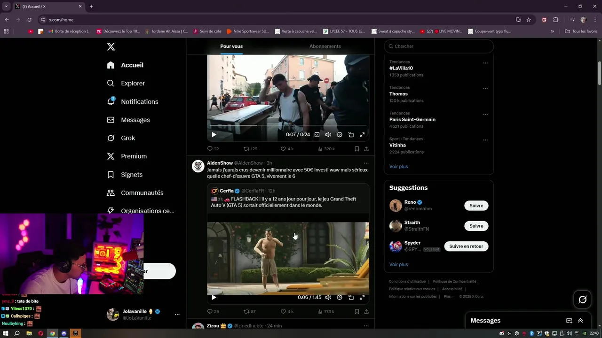Open more options for Vitinha trend
This screenshot has width=602, height=338.
485,140
